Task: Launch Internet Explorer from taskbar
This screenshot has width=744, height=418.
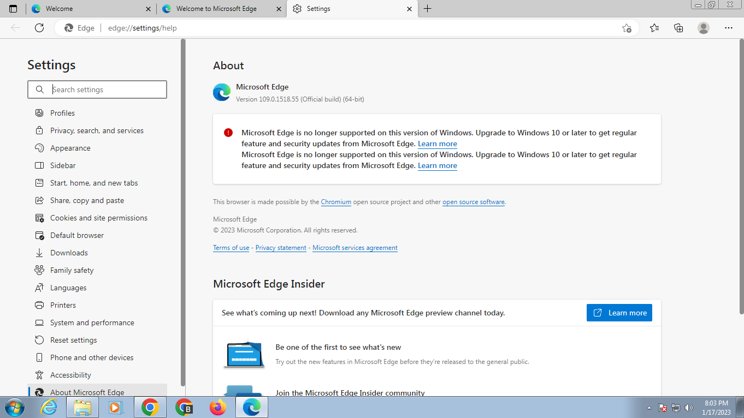Action: coord(49,407)
